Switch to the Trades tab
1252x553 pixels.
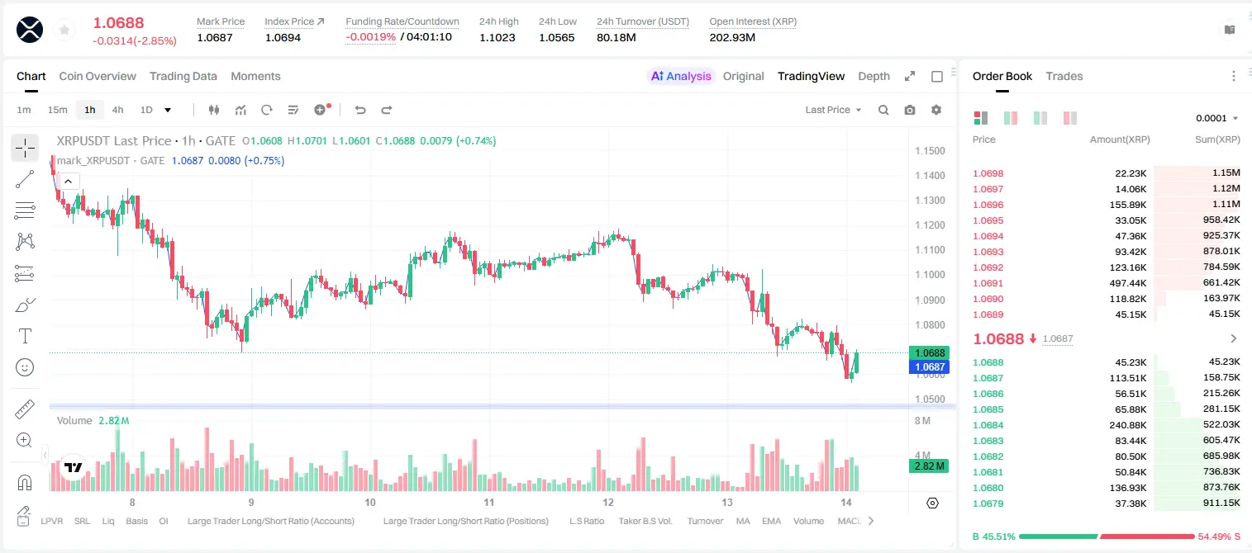pyautogui.click(x=1064, y=76)
